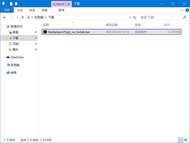
Task: Click the pin icon beside 文档
Action: (36, 44)
